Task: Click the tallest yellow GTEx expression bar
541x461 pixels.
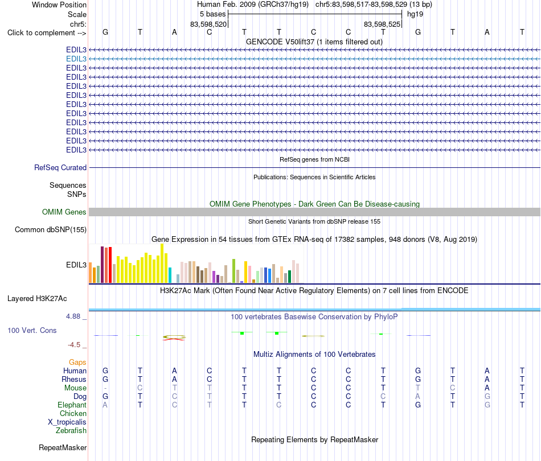Action: click(162, 264)
